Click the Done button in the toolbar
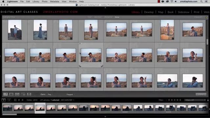This screenshot has width=210, height=118. pyautogui.click(x=201, y=94)
